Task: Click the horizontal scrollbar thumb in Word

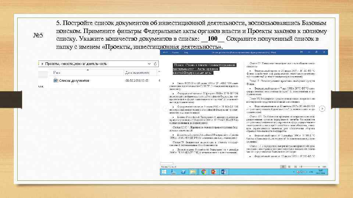Action: point(167,164)
